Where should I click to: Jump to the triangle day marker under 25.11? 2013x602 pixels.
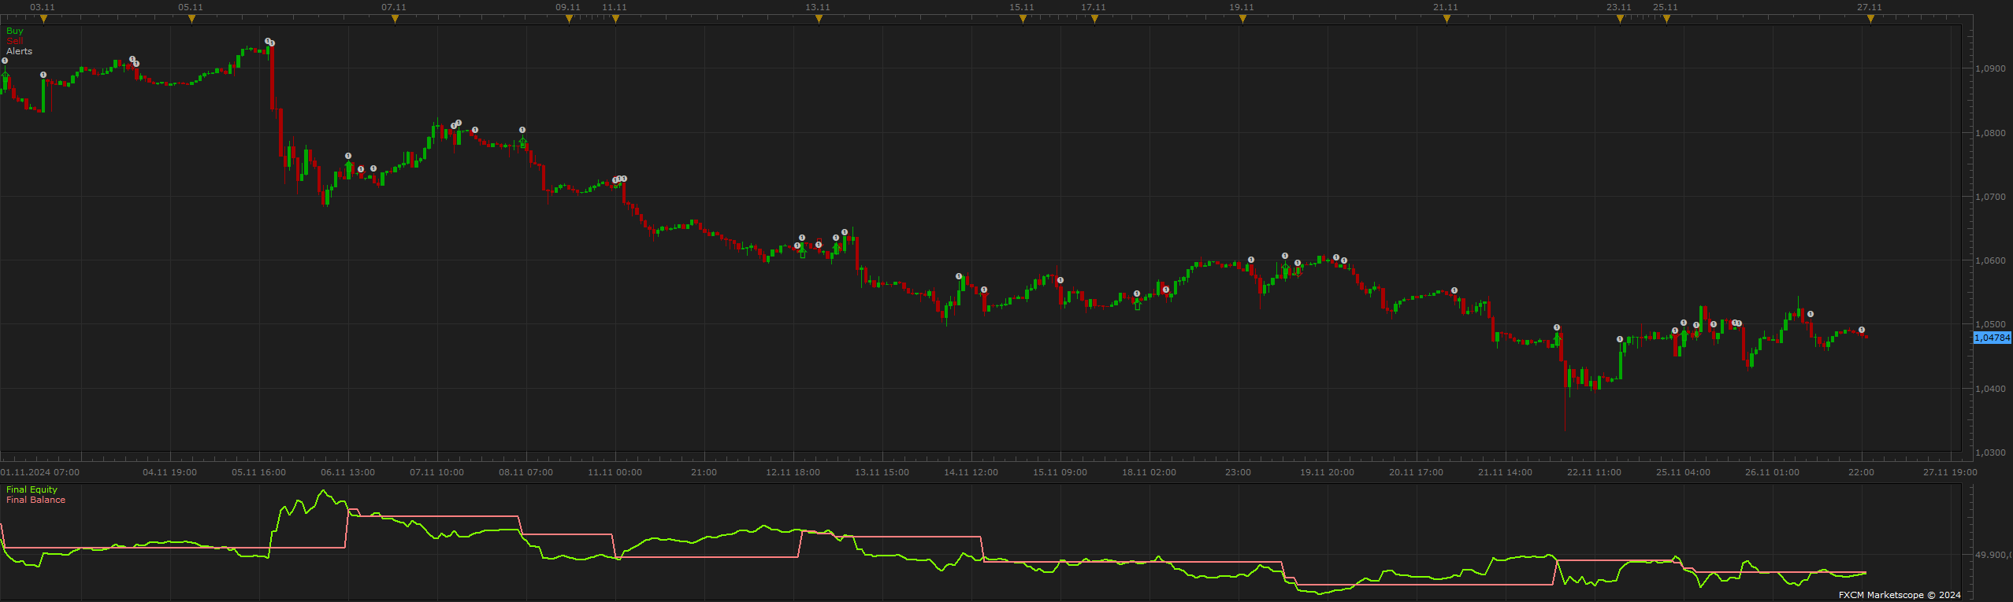(x=1666, y=19)
